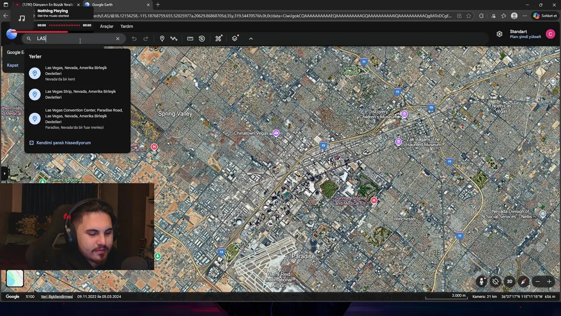Open browser three-dot settings menu

(x=525, y=16)
